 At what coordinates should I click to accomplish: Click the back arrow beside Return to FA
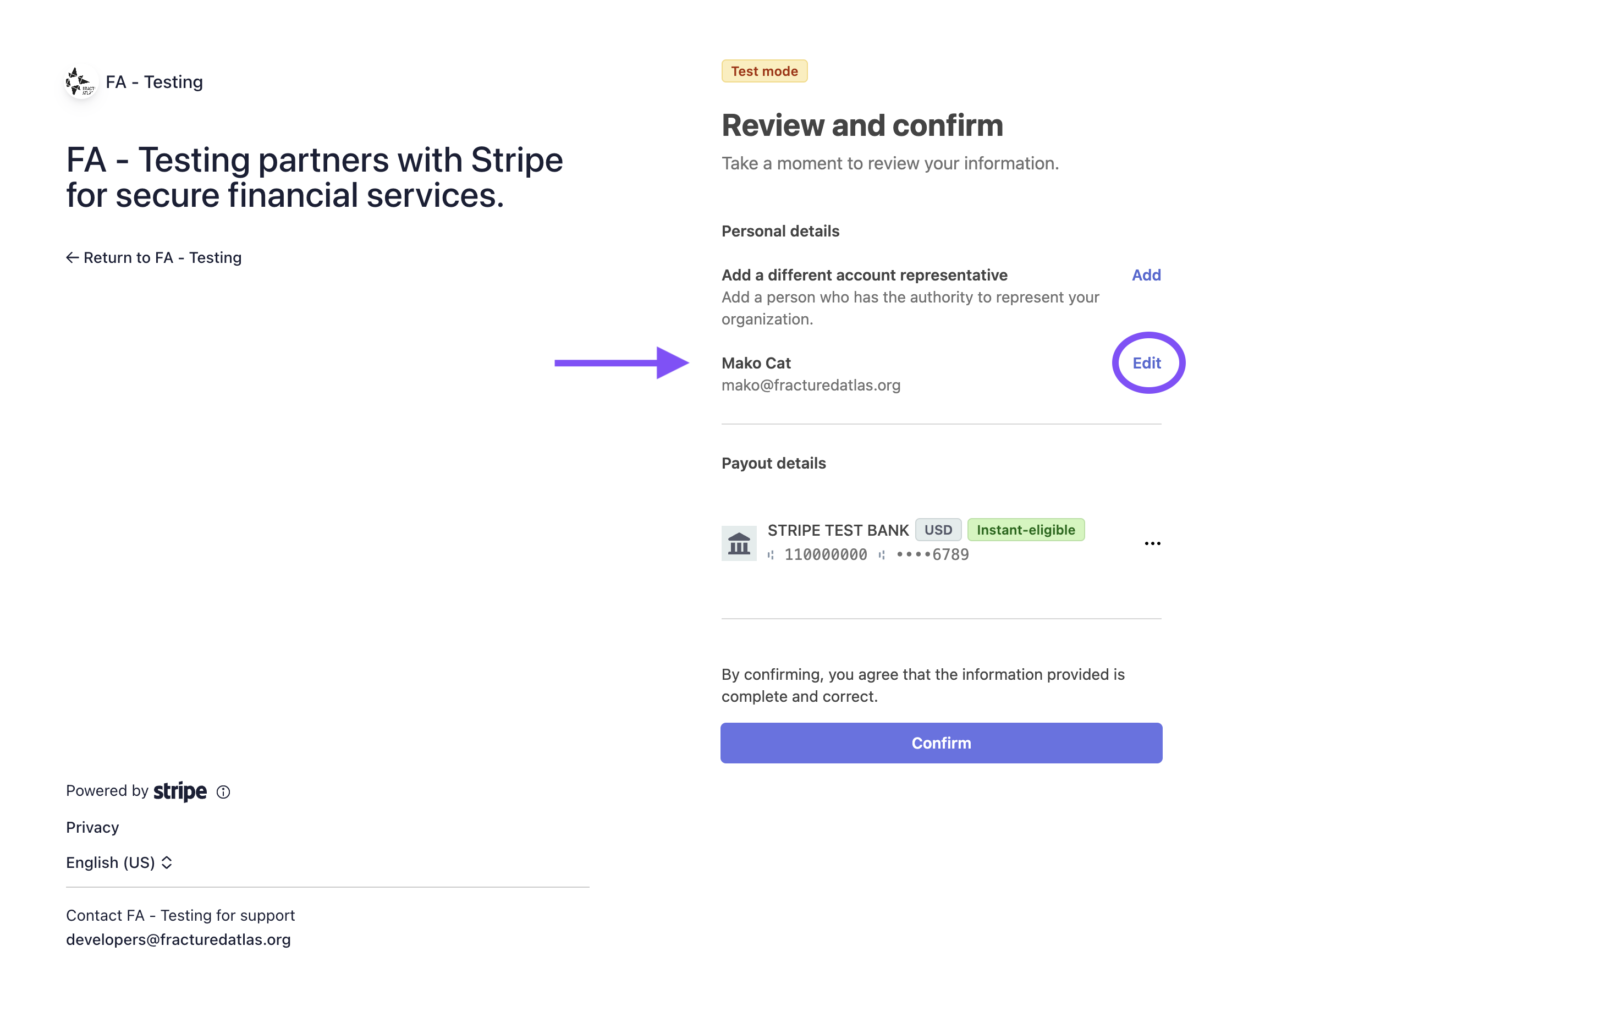(x=72, y=258)
